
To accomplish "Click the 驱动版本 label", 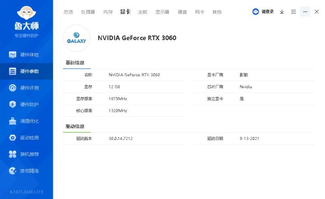I will (x=84, y=138).
